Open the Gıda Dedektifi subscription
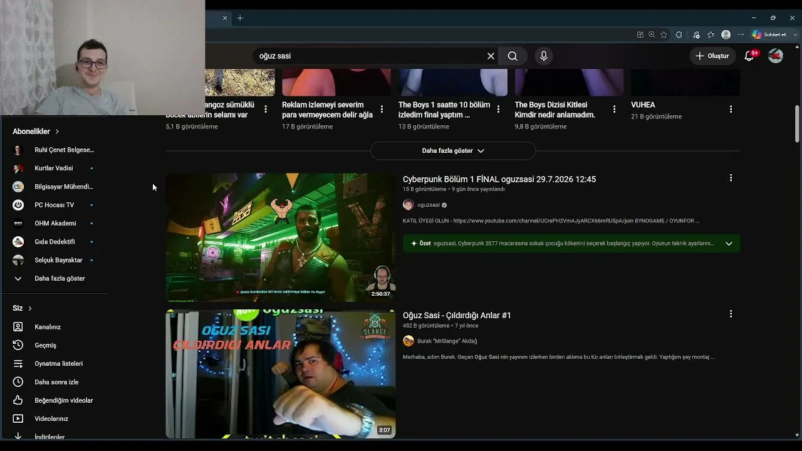The width and height of the screenshot is (802, 451). 55,242
